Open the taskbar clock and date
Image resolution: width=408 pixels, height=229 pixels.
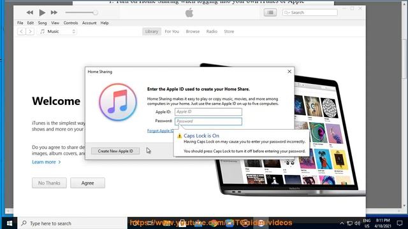click(382, 223)
